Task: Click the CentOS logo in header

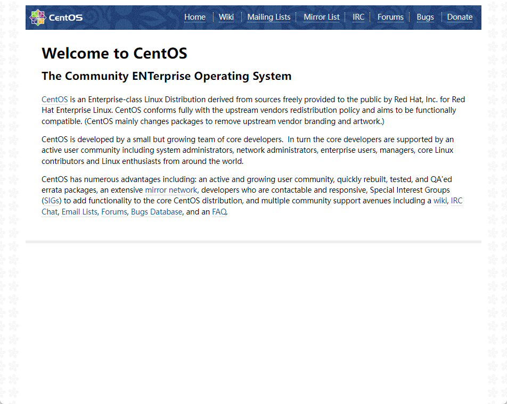Action: 56,18
